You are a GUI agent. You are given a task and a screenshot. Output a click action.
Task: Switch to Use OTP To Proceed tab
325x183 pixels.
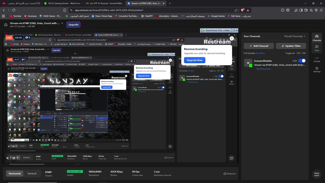tap(104, 3)
